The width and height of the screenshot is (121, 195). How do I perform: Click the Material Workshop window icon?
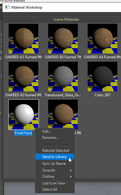click(x=7, y=7)
